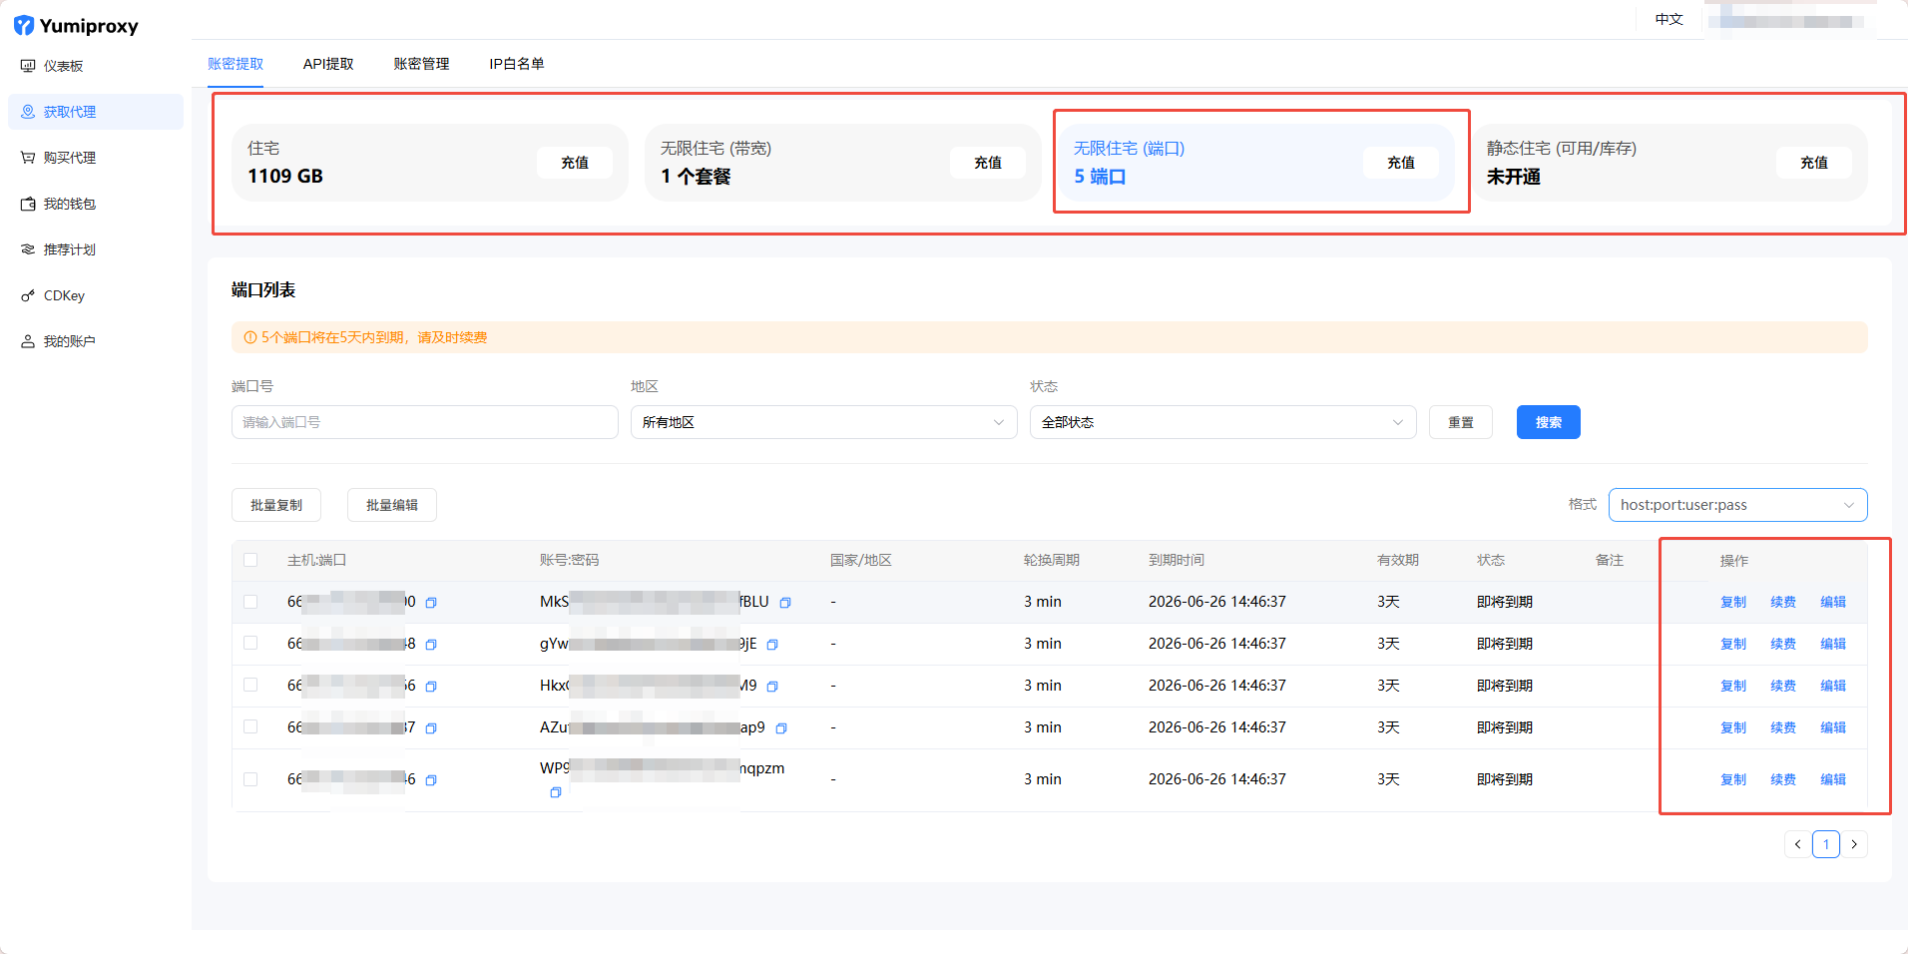Check the row with password ending nqpzm

click(x=250, y=779)
